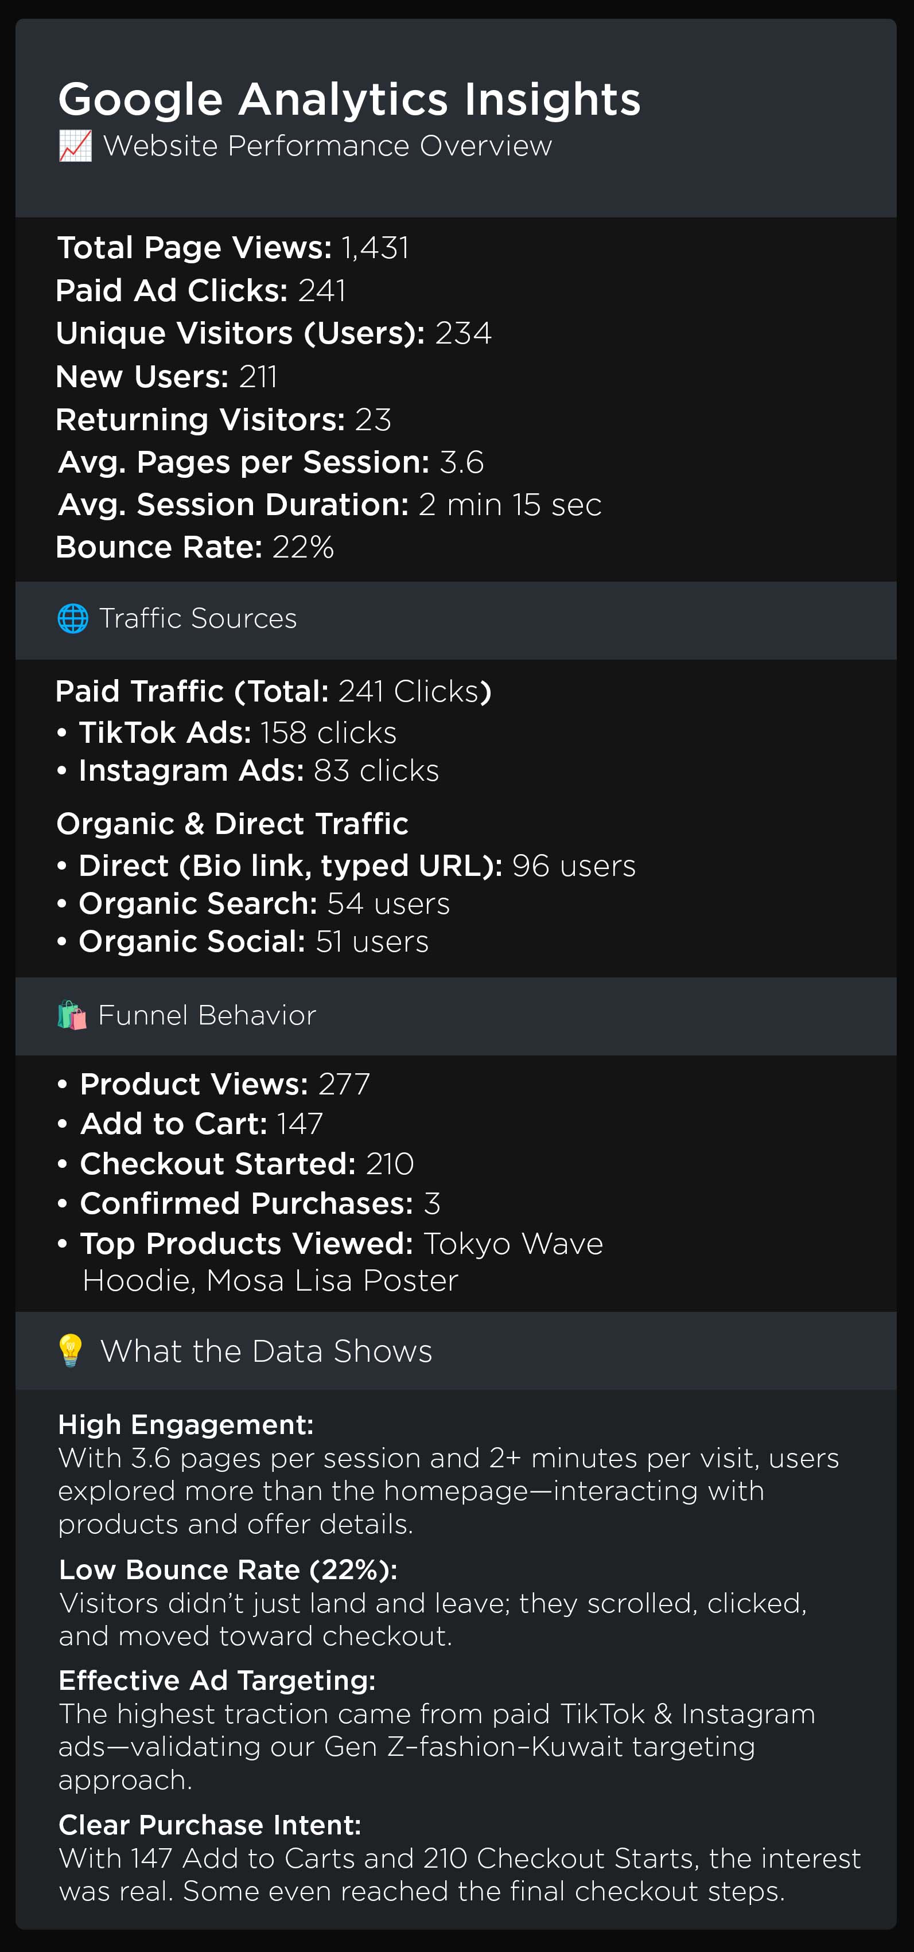Open the Traffic Sources section header
Viewport: 914px width, 1952px height.
point(198,618)
